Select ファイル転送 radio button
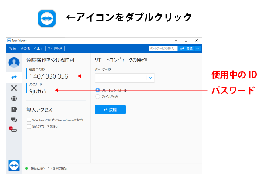The image size is (276, 192). [98, 96]
